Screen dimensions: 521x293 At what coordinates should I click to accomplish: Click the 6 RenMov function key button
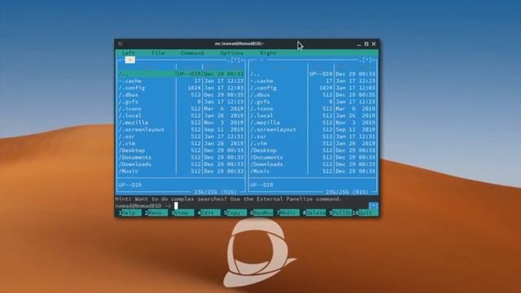(263, 212)
